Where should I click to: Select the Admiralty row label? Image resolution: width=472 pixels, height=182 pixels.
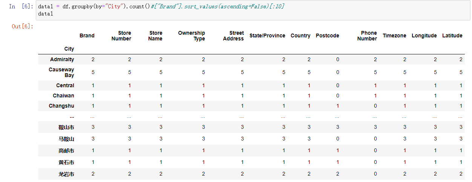(x=62, y=59)
